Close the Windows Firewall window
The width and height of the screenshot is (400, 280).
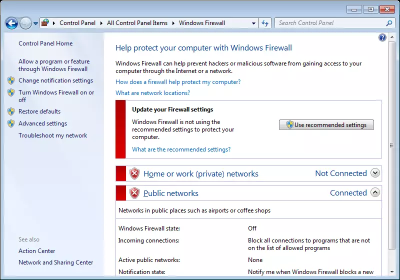[x=387, y=9]
